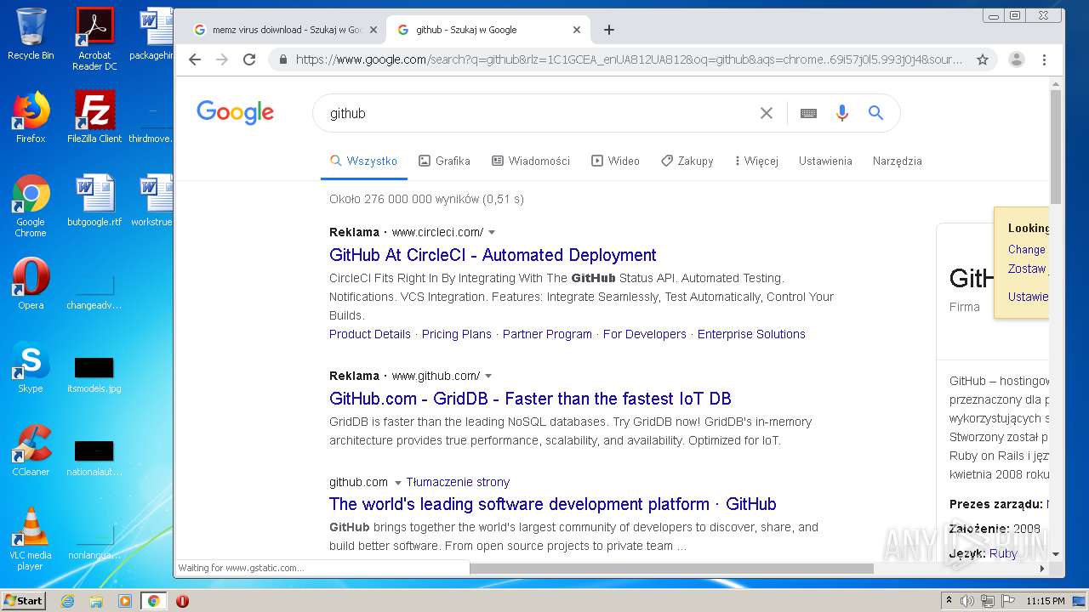Open the on-screen keyboard icon in search box
1089x612 pixels.
pos(808,113)
